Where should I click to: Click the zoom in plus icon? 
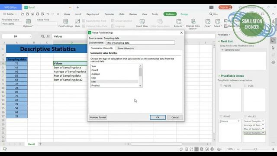(x=273, y=149)
